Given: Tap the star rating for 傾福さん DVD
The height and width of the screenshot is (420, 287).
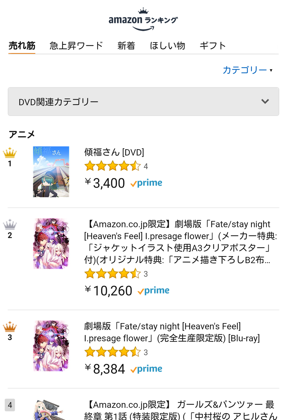Looking at the screenshot, I should (x=113, y=166).
